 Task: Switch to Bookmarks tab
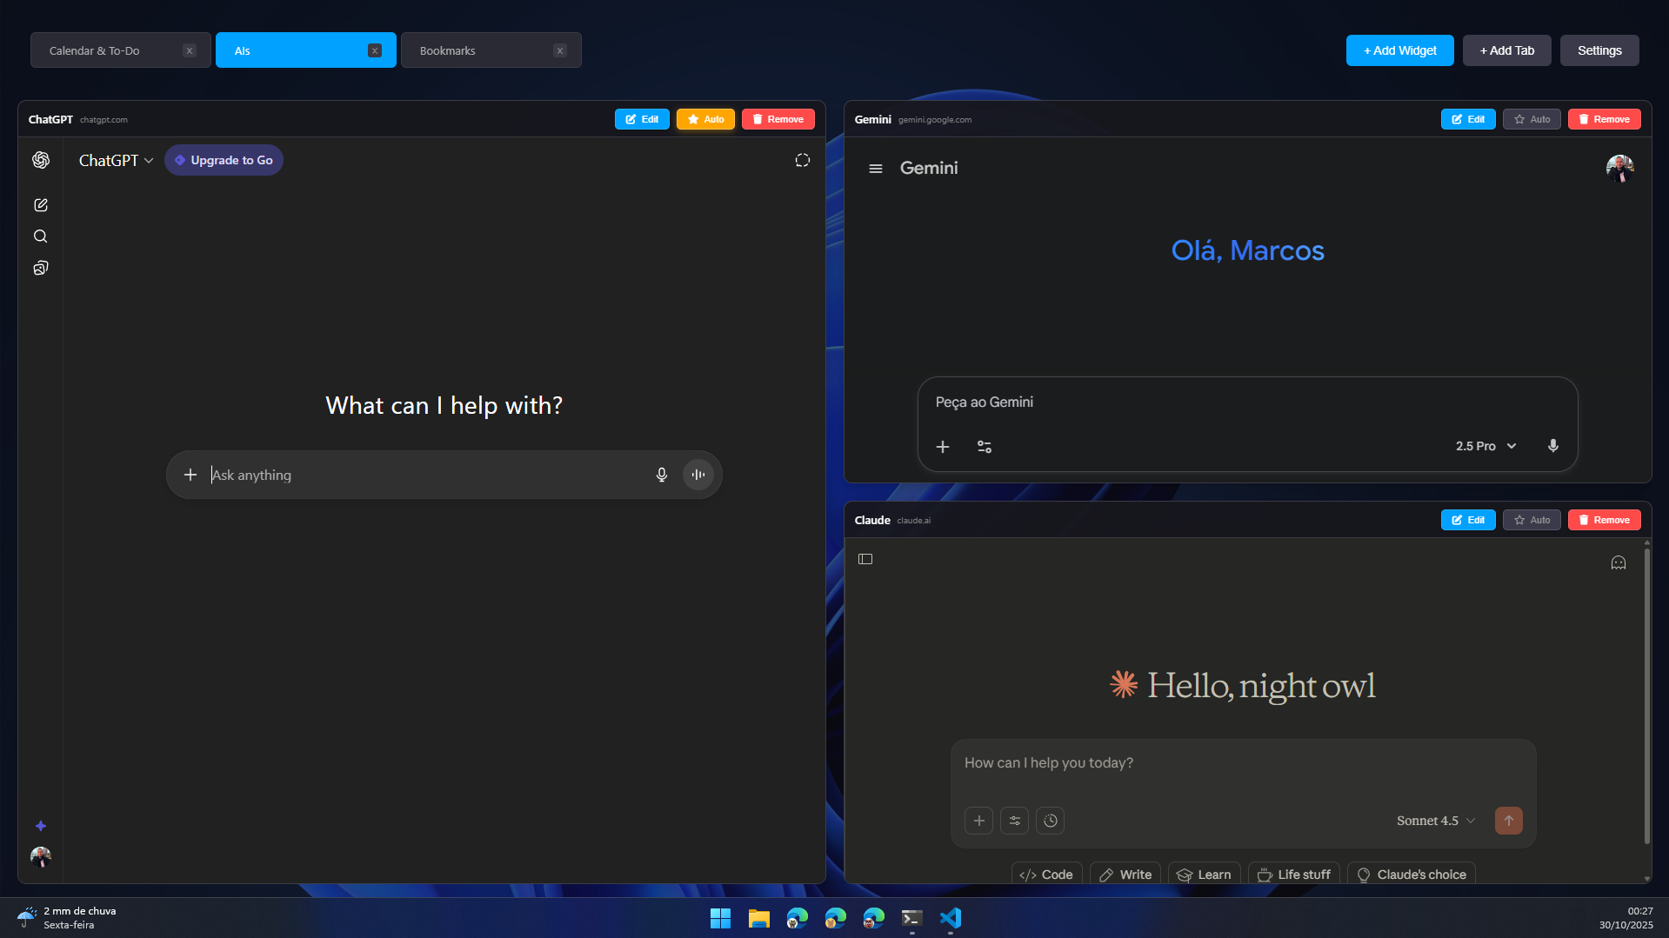coord(491,50)
